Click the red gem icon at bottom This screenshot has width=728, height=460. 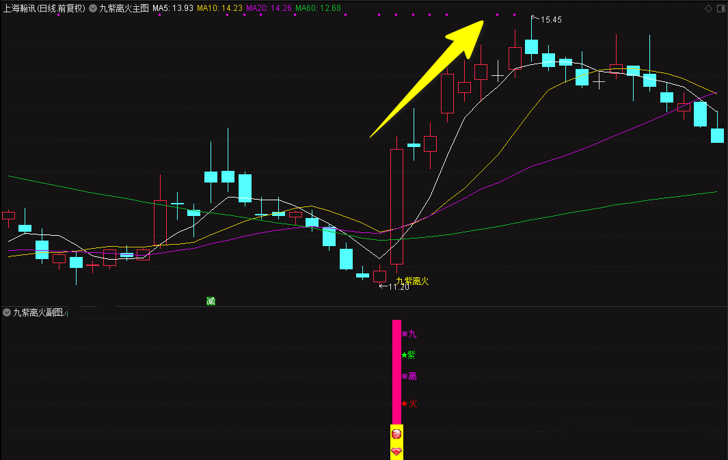(x=396, y=451)
